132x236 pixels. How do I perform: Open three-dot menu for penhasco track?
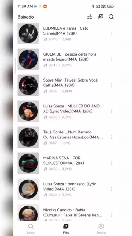[112, 189]
